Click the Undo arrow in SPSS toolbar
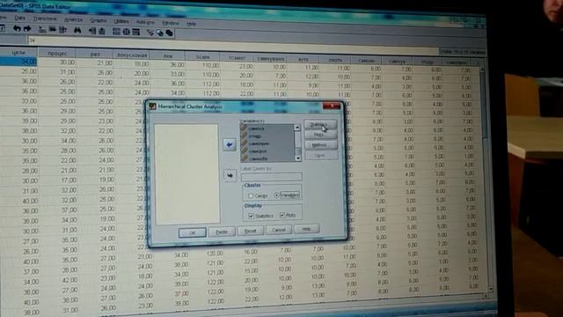The image size is (563, 317). tap(17, 28)
